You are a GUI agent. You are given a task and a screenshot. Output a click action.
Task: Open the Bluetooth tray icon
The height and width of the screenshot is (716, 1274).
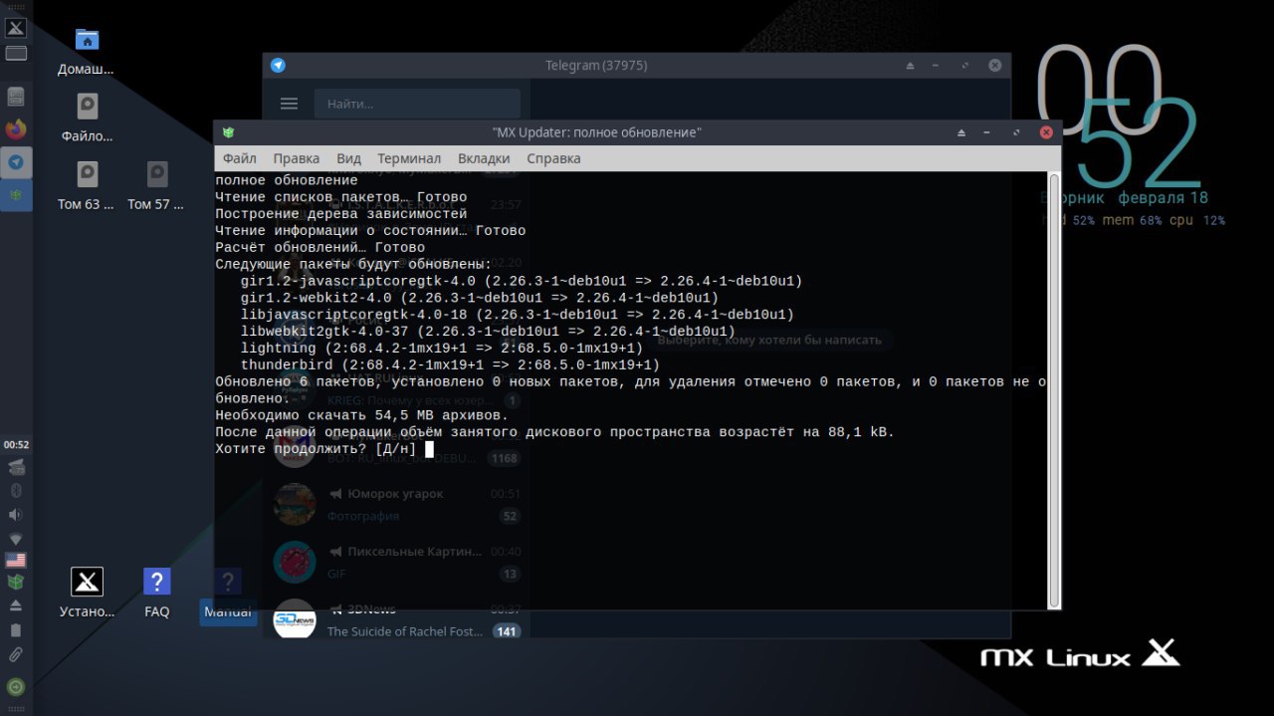click(16, 490)
